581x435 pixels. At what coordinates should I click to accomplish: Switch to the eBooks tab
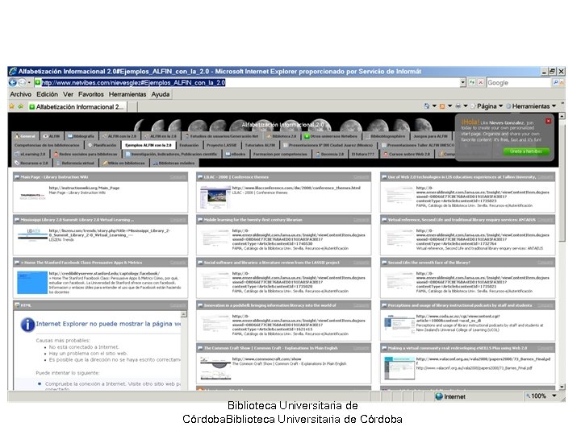[x=236, y=154]
